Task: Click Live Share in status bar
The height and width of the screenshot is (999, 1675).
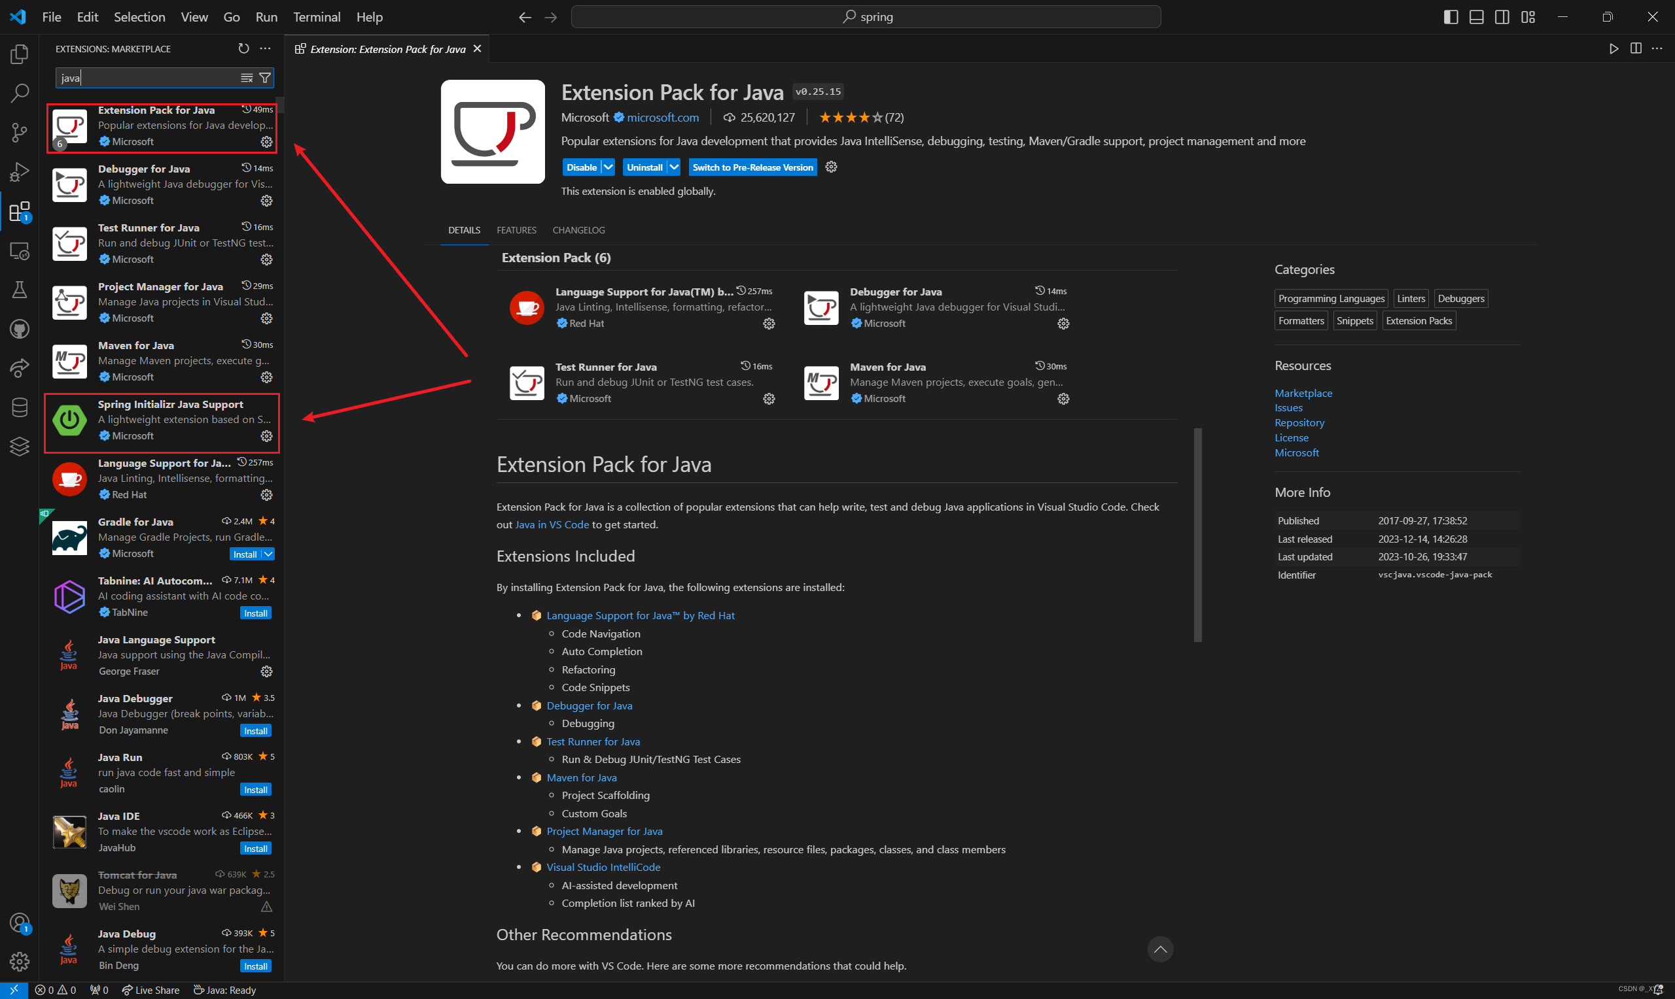Action: point(150,991)
